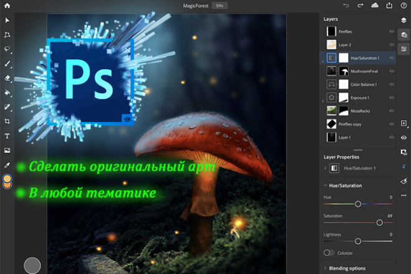Add a layer mask
Image resolution: width=411 pixels, height=274 pixels.
click(x=404, y=153)
